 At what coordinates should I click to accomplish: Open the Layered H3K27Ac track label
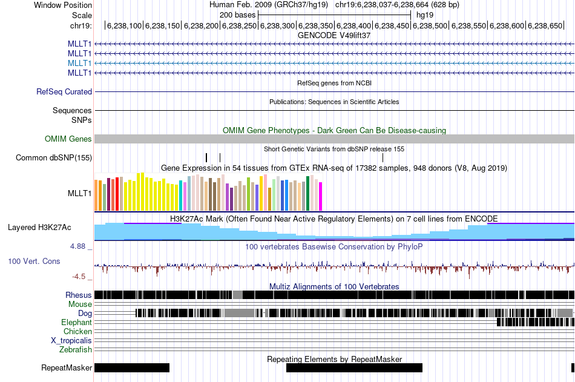point(39,227)
